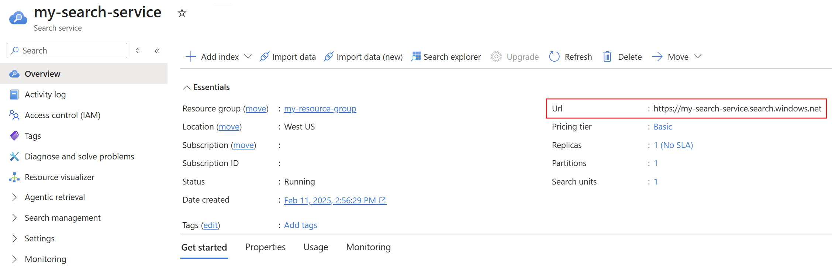832x272 pixels.
Task: Click the move link for Subscription
Action: 244,145
